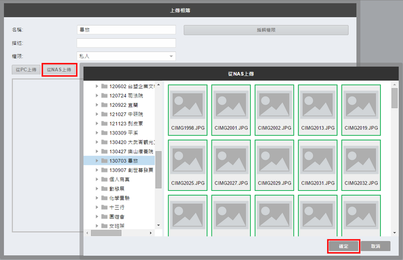Expand the 園遊會 folder arrow
The image size is (403, 260).
pos(97,217)
